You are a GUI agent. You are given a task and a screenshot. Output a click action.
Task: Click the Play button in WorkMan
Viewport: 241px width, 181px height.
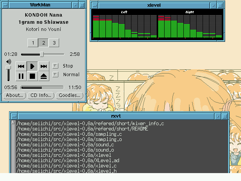coord(32,66)
